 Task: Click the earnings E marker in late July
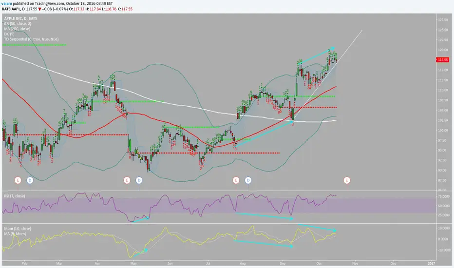coord(236,180)
